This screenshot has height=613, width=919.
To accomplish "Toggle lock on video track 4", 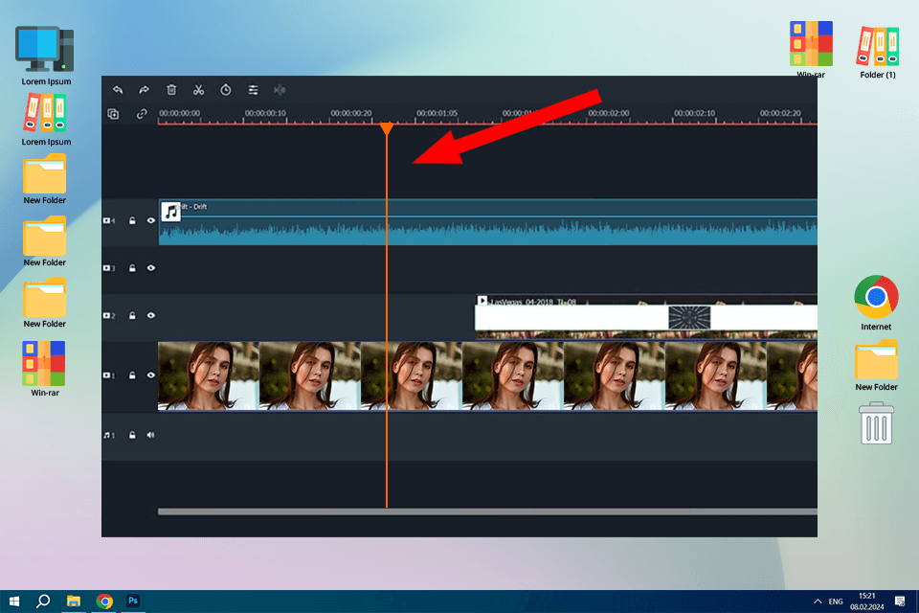I will [132, 220].
